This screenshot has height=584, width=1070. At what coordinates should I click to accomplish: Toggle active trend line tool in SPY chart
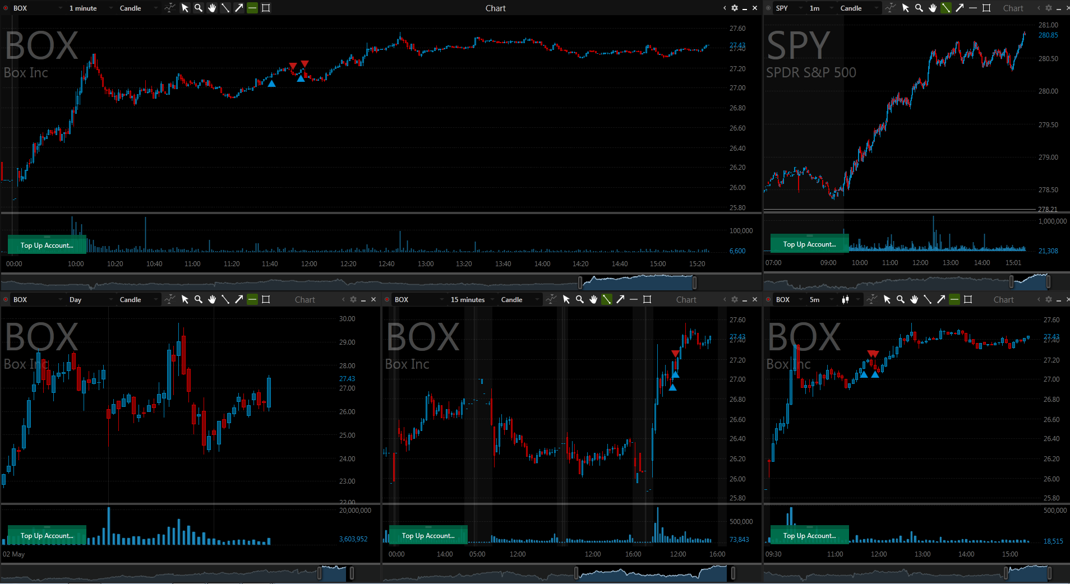pyautogui.click(x=946, y=8)
